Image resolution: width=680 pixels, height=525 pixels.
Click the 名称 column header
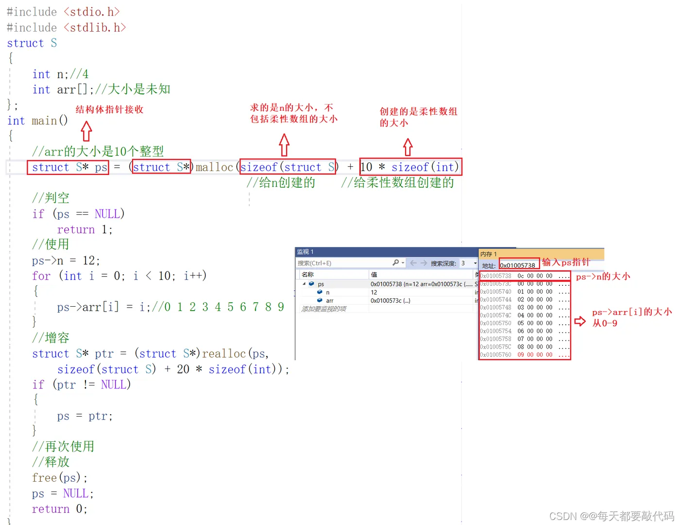333,275
